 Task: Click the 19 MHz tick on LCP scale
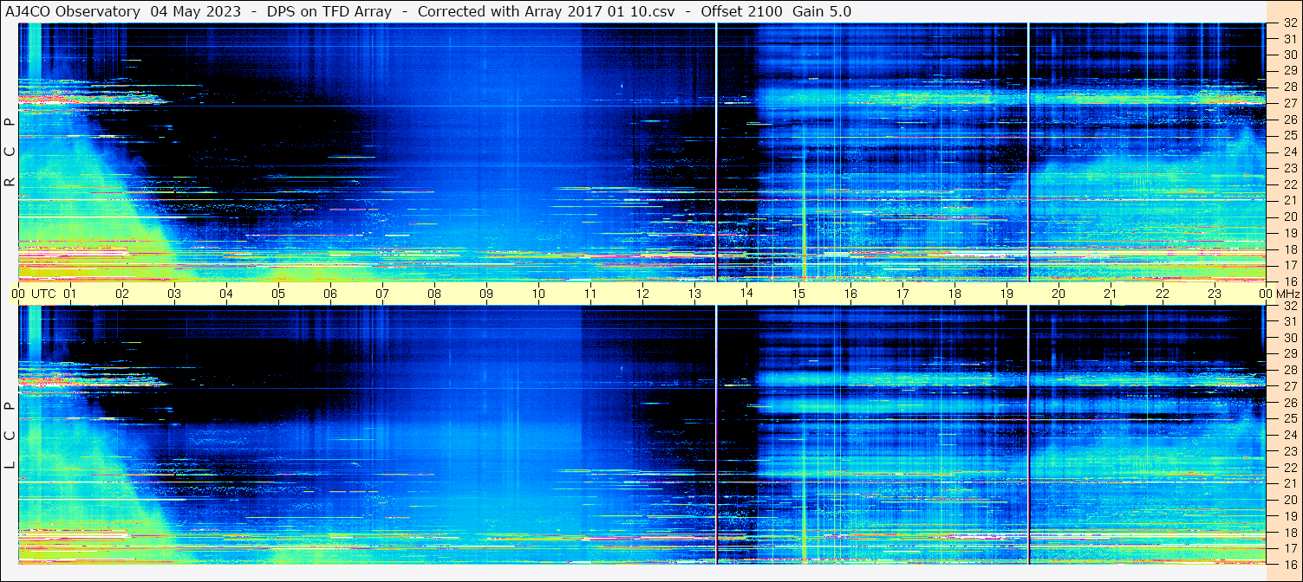1289,516
